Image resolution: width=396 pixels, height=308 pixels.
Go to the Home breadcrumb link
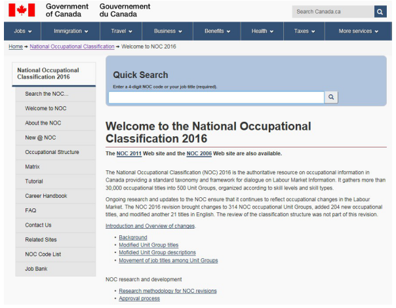(16, 47)
